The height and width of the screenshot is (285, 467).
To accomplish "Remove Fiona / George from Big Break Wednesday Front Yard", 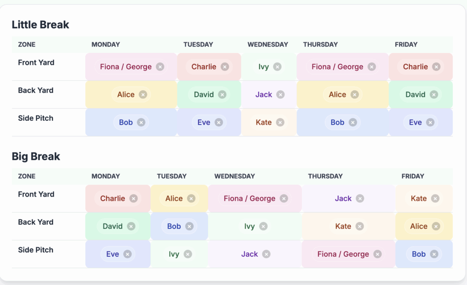I will click(284, 198).
